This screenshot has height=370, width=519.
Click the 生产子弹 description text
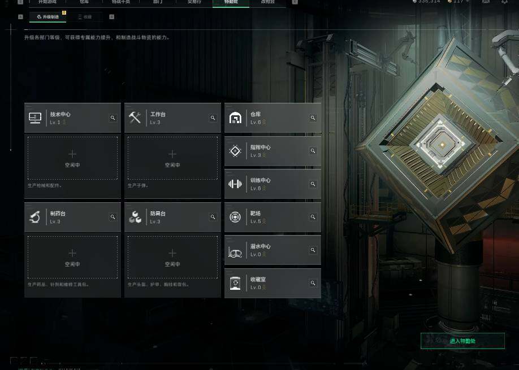pos(138,185)
